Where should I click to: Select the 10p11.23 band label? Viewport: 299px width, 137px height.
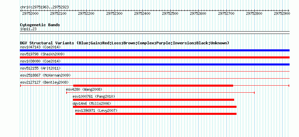tap(28, 29)
